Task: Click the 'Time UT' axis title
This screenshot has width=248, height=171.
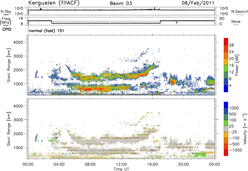Action: [x=121, y=169]
